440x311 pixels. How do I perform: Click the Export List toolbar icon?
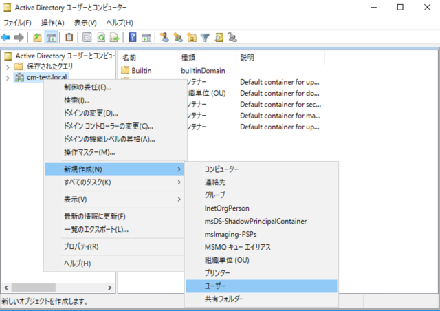click(x=115, y=37)
